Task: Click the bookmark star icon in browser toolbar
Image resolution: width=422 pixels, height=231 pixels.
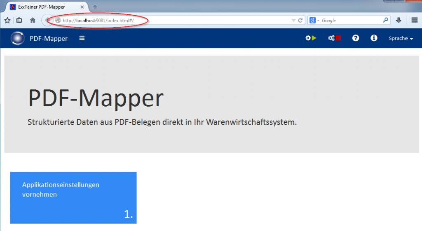Action: click(x=7, y=21)
